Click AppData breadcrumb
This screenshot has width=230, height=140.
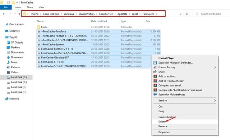[122, 14]
